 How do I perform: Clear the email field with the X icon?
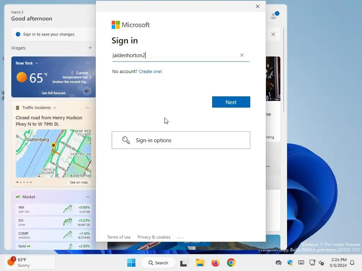(x=242, y=55)
